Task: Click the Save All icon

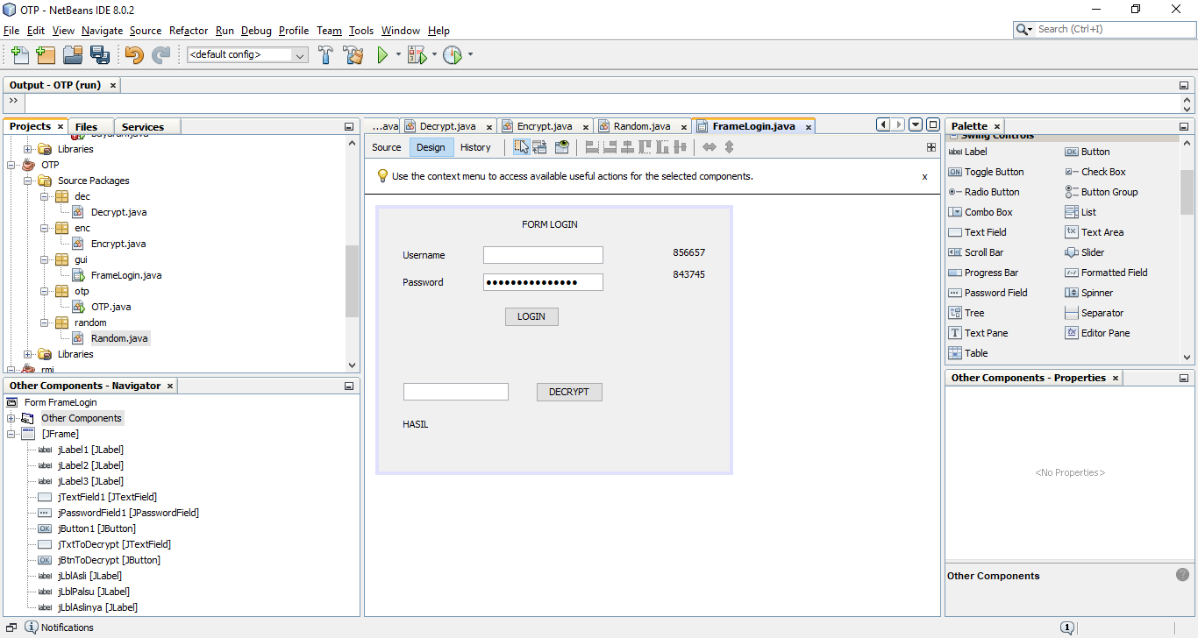Action: (100, 54)
